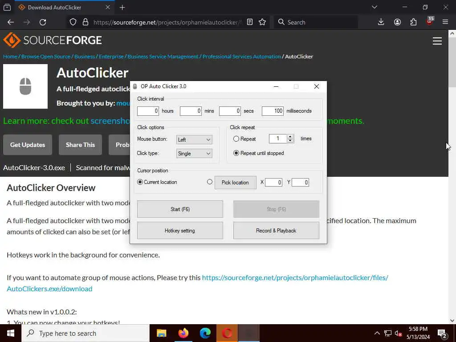
Task: Reload the SourceForge page
Action: pos(43,22)
